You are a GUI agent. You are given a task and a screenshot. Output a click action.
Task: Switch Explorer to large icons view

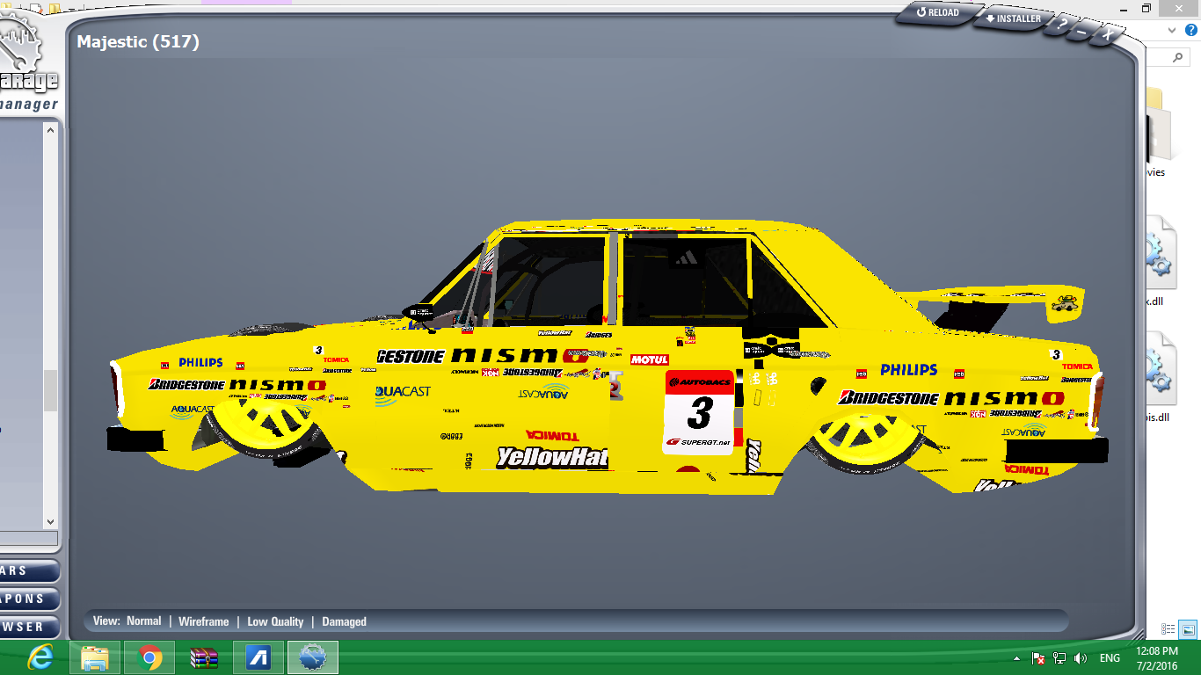tap(1189, 629)
